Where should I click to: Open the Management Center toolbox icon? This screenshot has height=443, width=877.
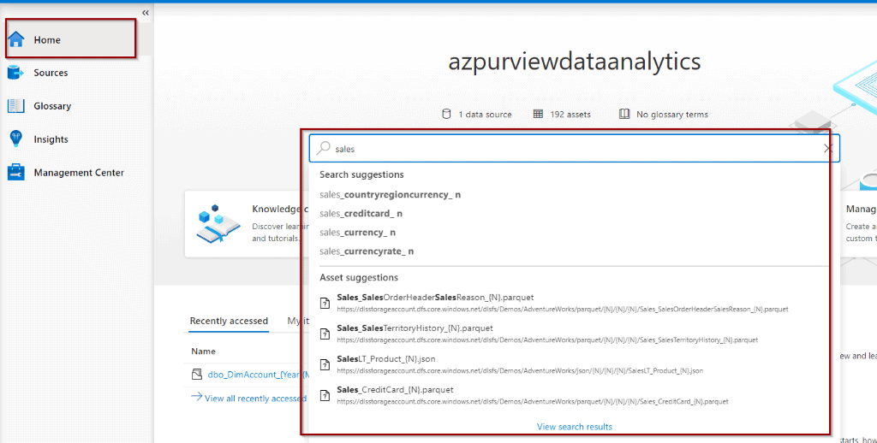tap(15, 172)
